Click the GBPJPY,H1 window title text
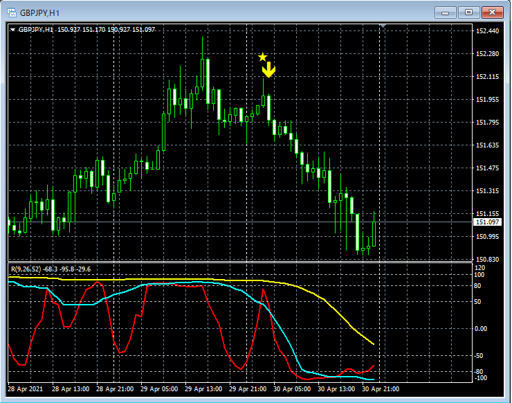The image size is (512, 403). 39,13
